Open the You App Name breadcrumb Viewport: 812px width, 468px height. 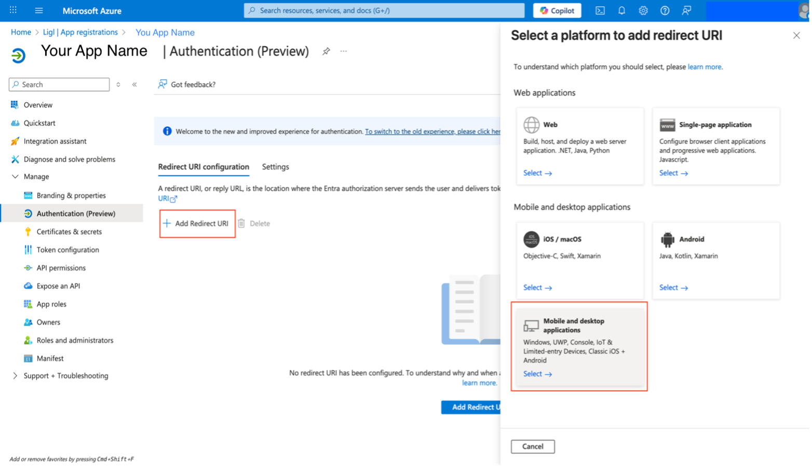pos(165,32)
